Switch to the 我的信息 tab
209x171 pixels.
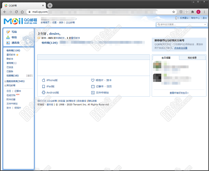192,58
